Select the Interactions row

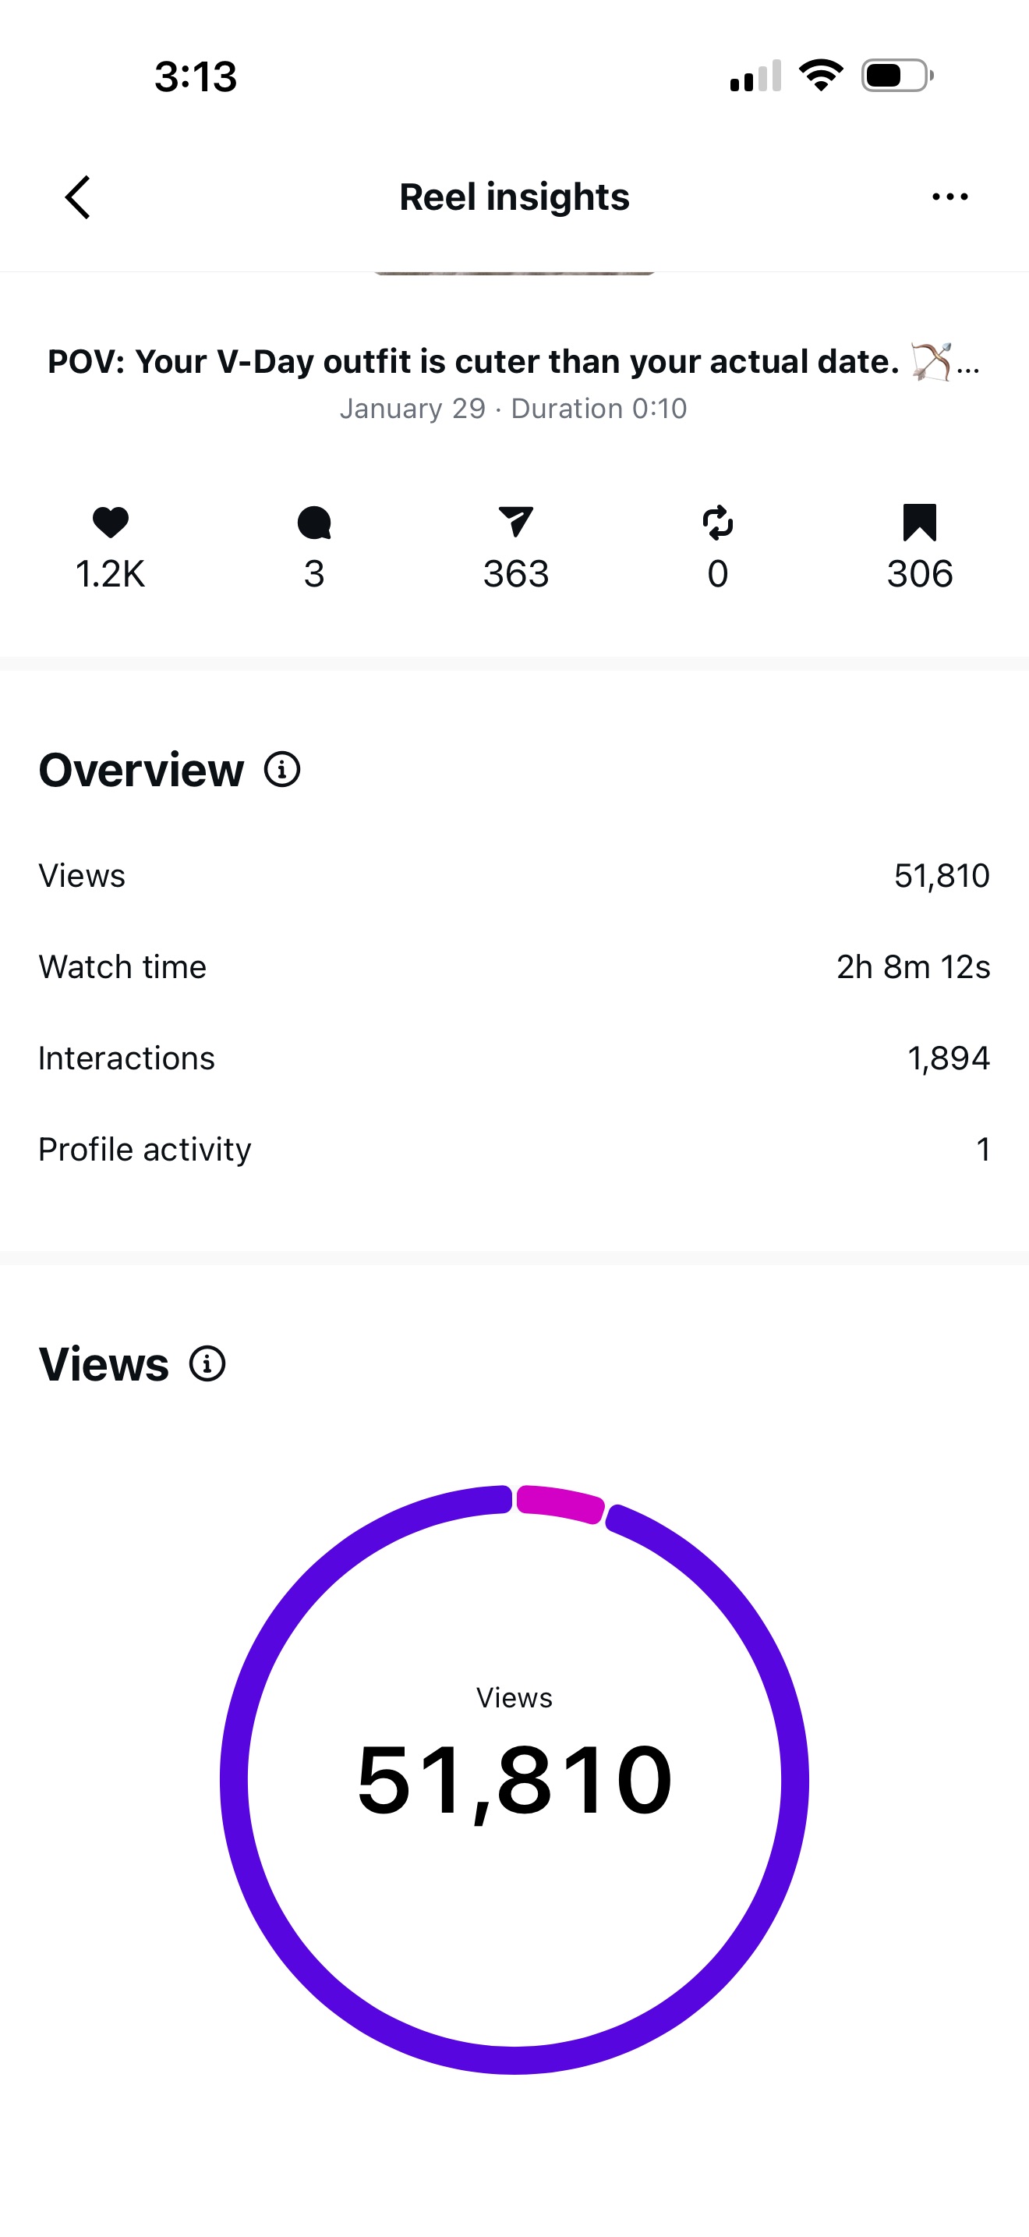[x=514, y=1058]
